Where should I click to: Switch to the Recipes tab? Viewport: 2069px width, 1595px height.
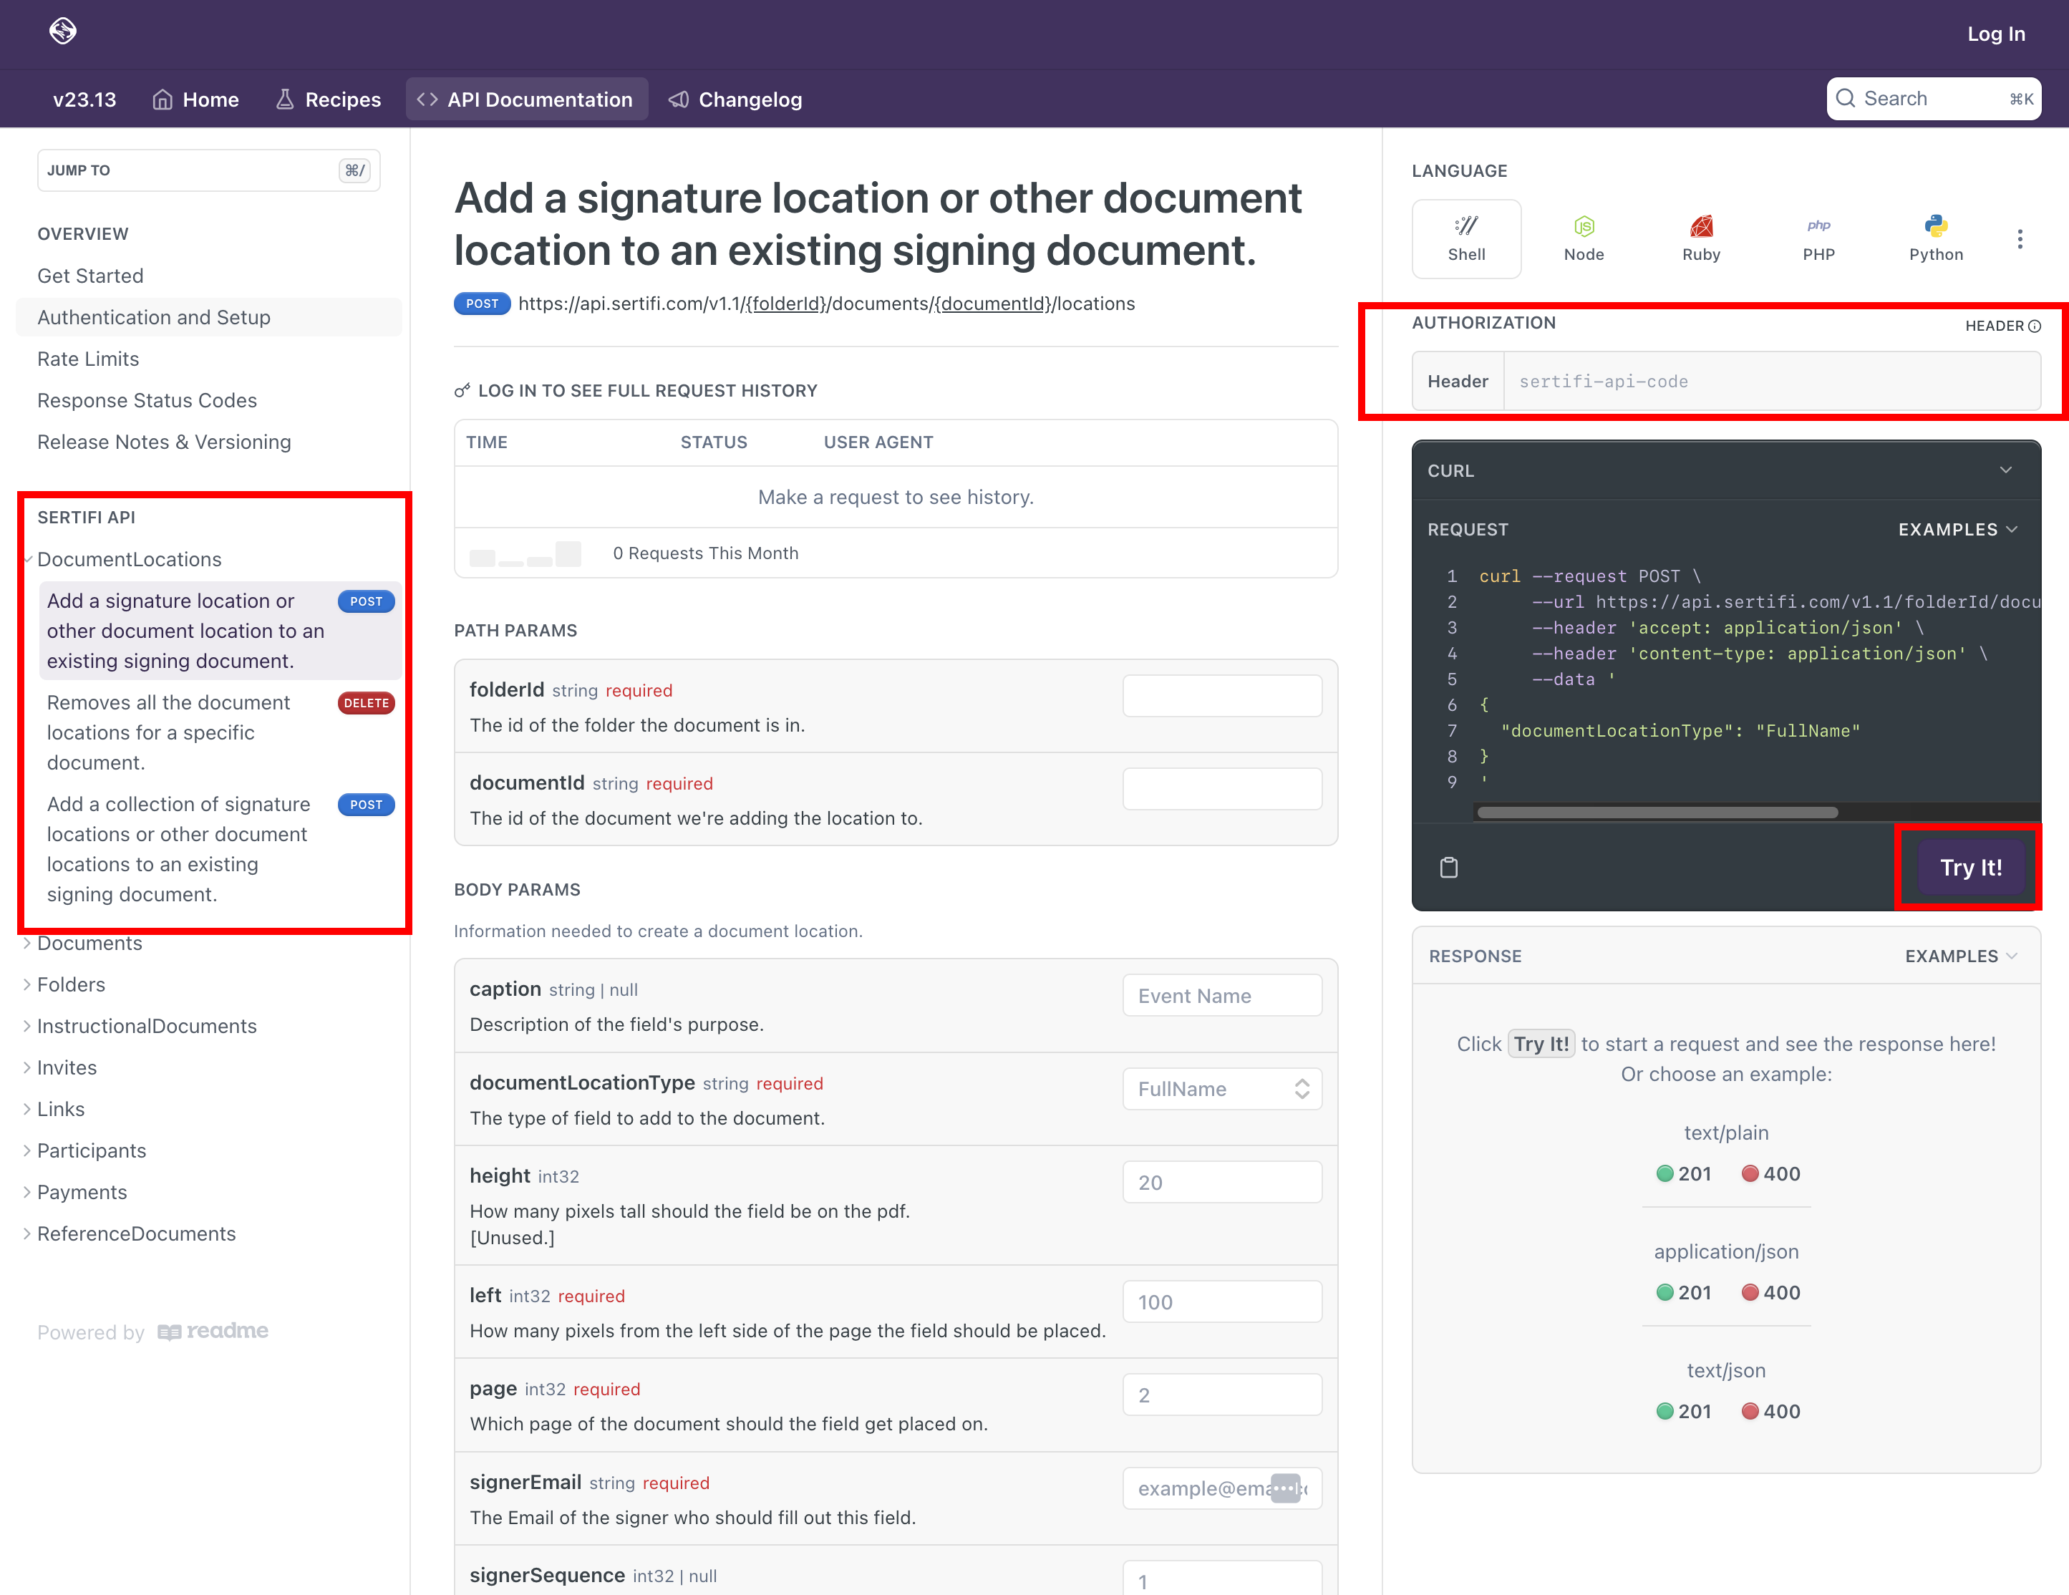coord(328,100)
